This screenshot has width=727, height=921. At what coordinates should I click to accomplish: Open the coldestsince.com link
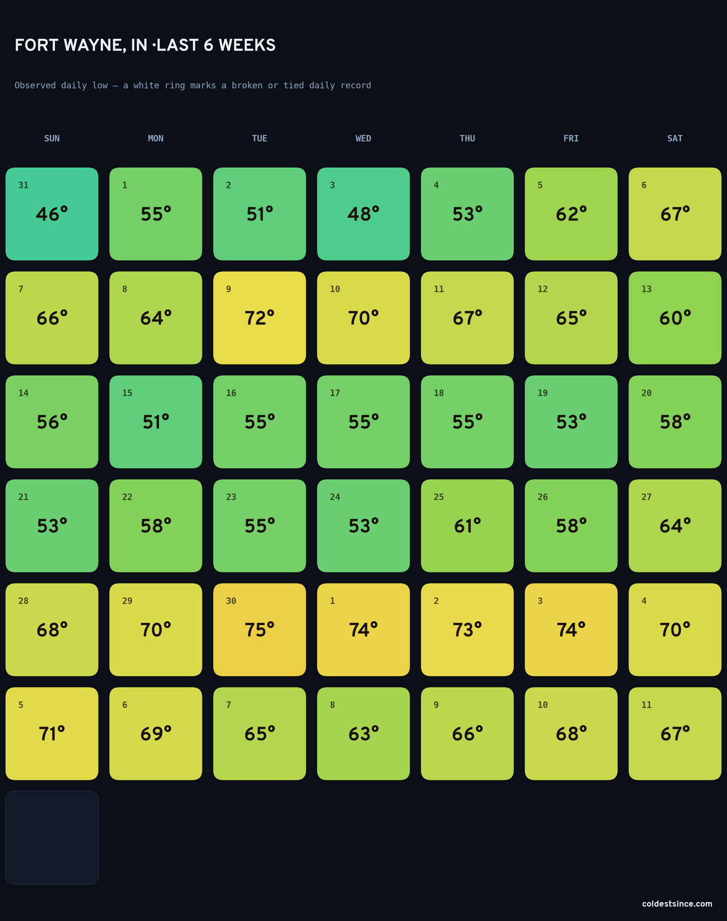pyautogui.click(x=677, y=904)
